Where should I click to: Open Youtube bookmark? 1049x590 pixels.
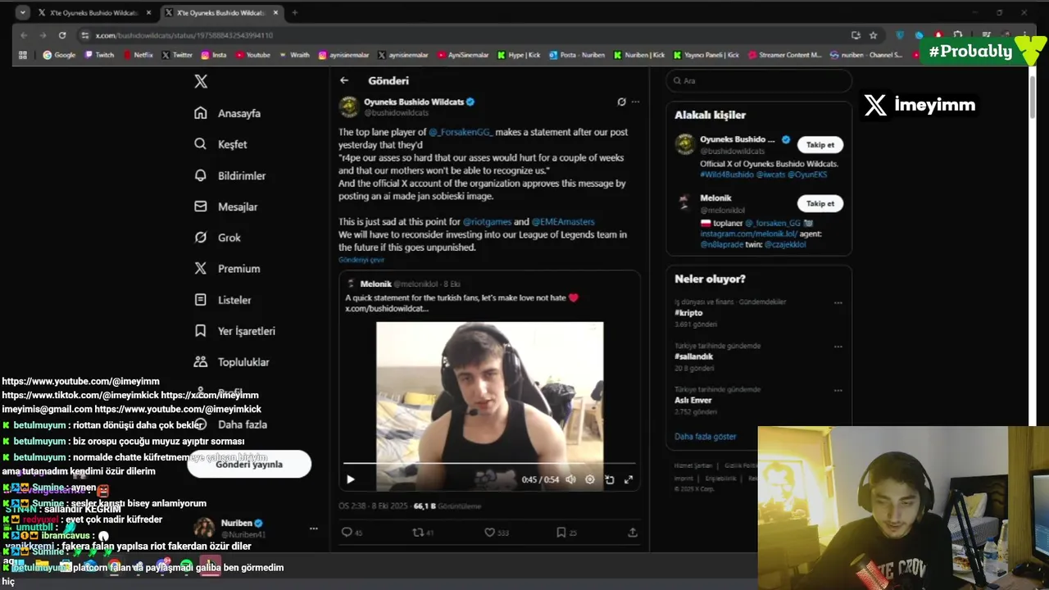(x=253, y=55)
